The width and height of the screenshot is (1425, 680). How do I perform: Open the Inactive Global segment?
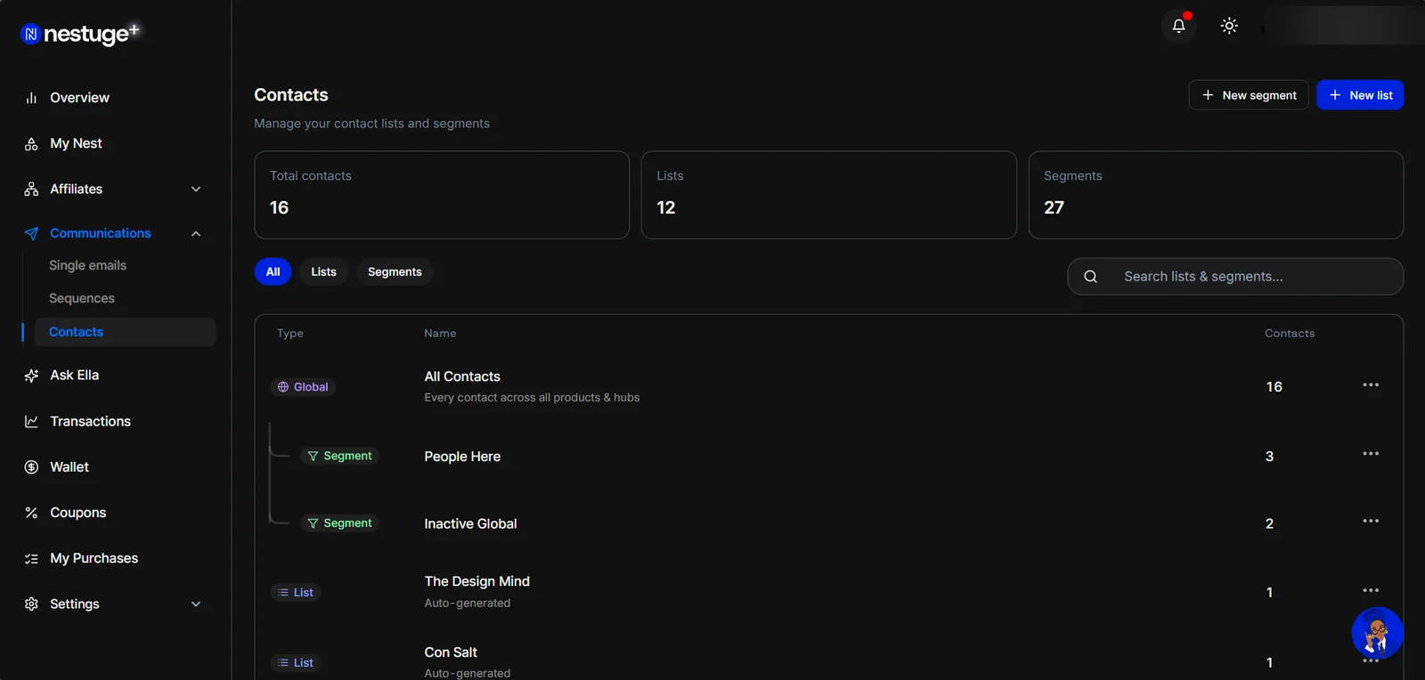click(470, 524)
